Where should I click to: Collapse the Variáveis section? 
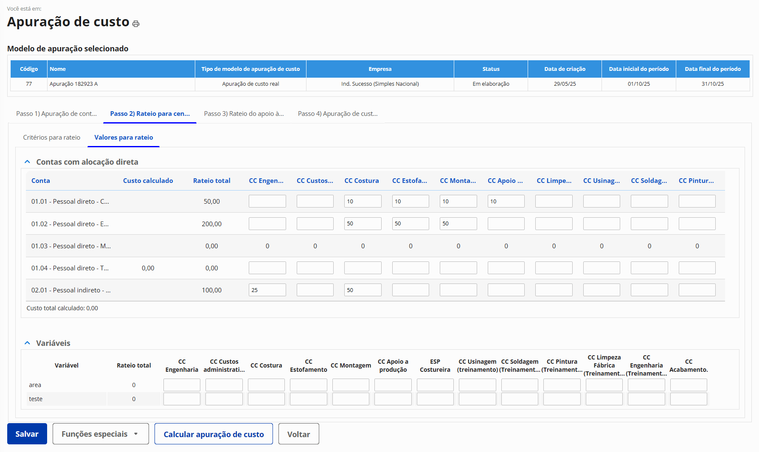click(x=28, y=343)
